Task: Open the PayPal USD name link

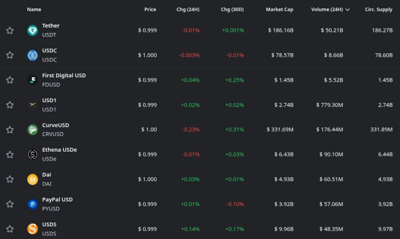Action: [x=57, y=200]
